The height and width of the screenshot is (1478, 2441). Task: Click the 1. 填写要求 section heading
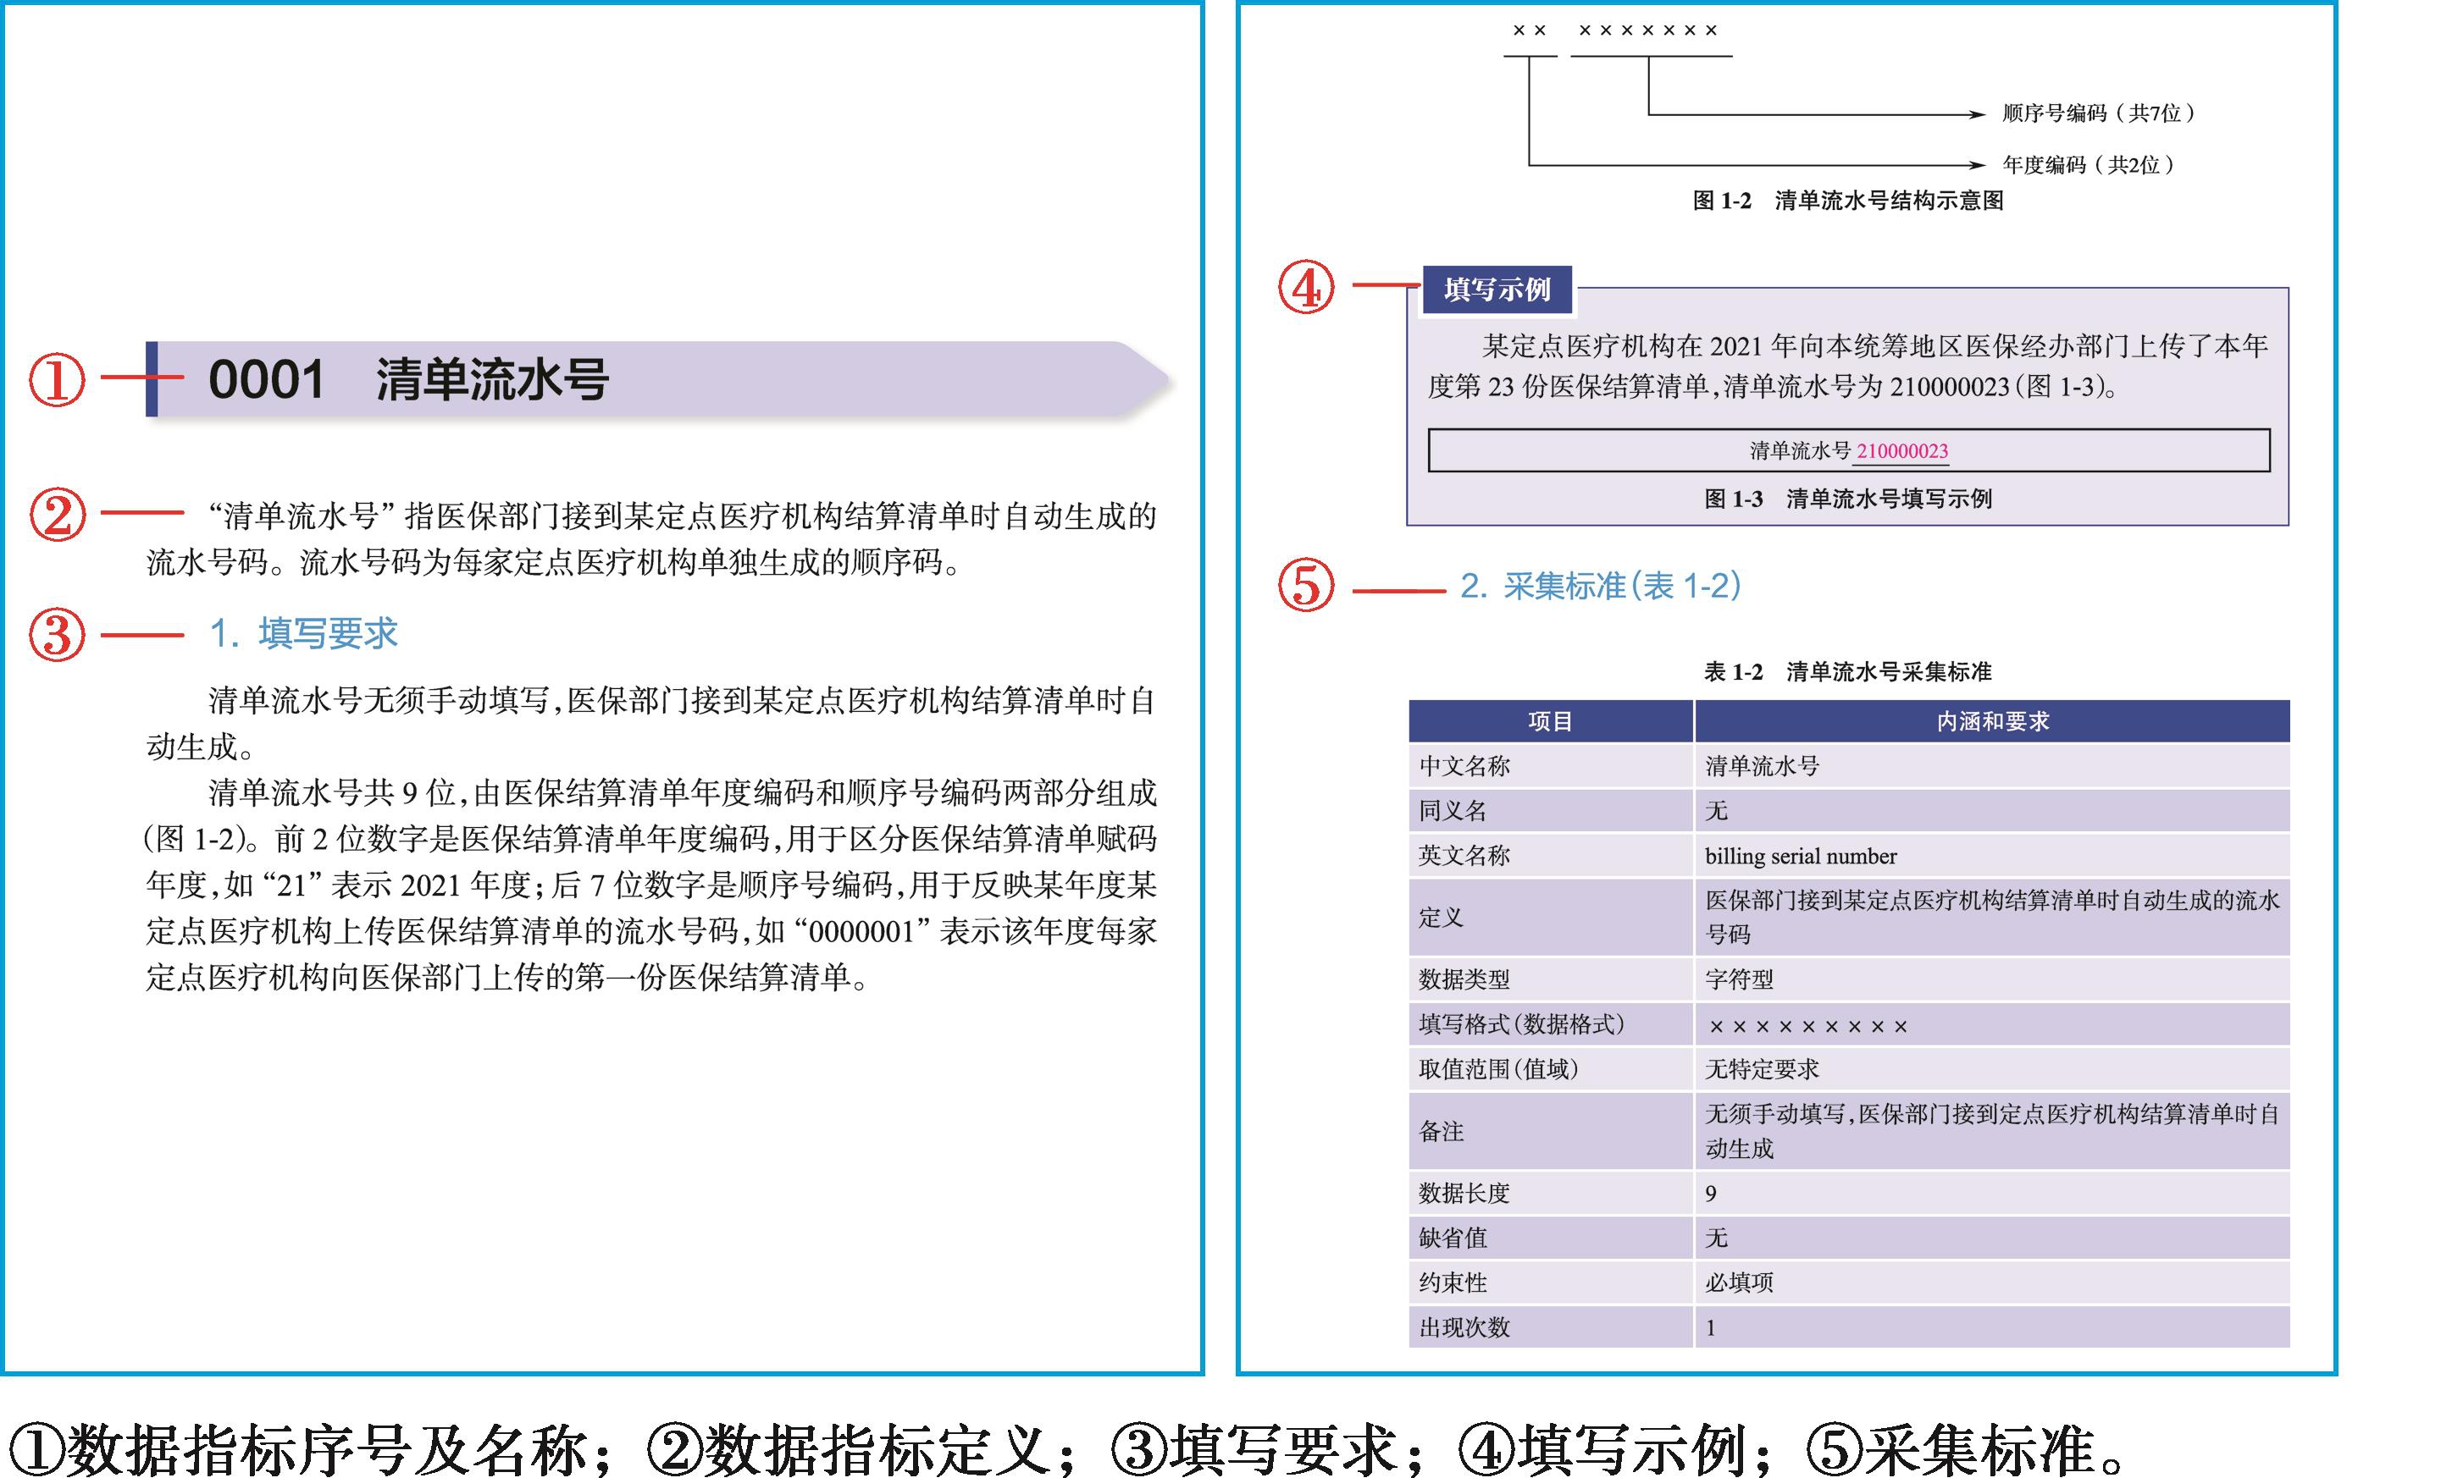tap(303, 633)
